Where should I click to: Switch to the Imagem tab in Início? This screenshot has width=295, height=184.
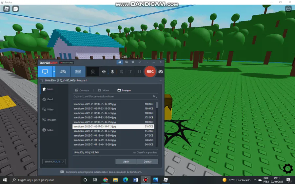point(124,90)
